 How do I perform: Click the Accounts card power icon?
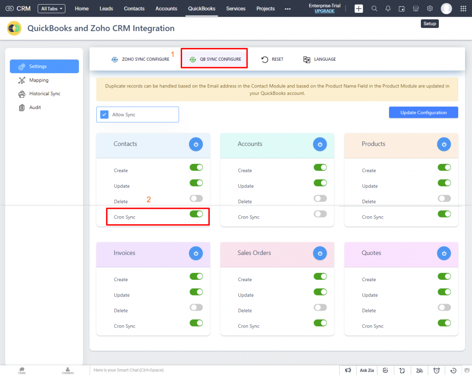pos(320,144)
